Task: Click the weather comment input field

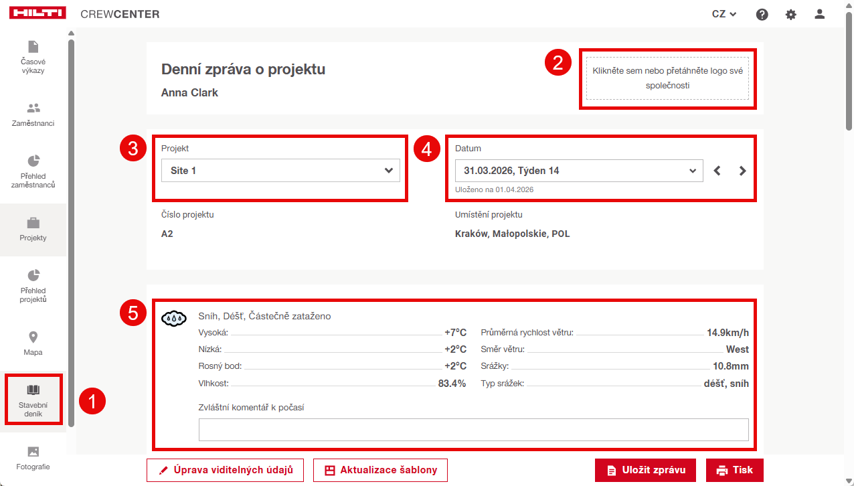Action: coord(473,430)
